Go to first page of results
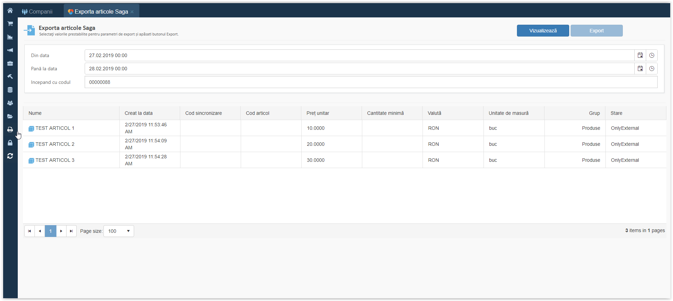 [30, 231]
